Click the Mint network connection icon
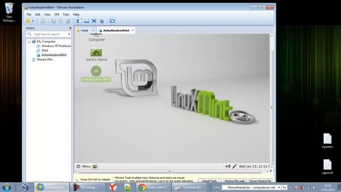This screenshot has height=192, width=341. coord(234,166)
